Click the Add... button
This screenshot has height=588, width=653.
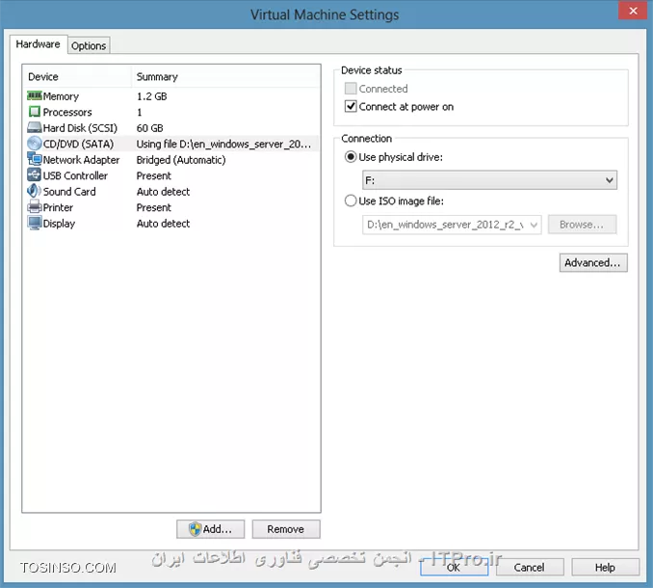click(210, 529)
